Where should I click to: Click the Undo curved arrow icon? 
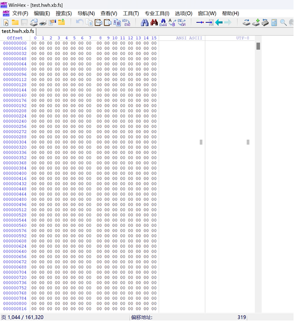pos(79,22)
